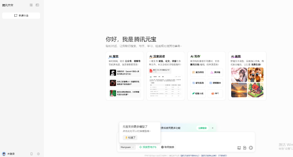293x157 pixels.
Task: Start a new chat with 新建对话
Action: click(21, 16)
